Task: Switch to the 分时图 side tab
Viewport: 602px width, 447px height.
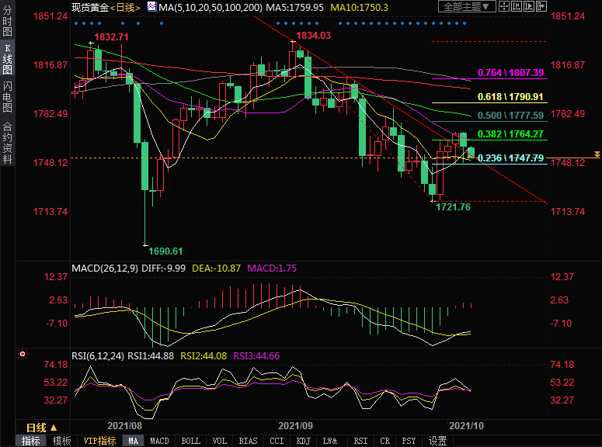Action: pos(7,23)
